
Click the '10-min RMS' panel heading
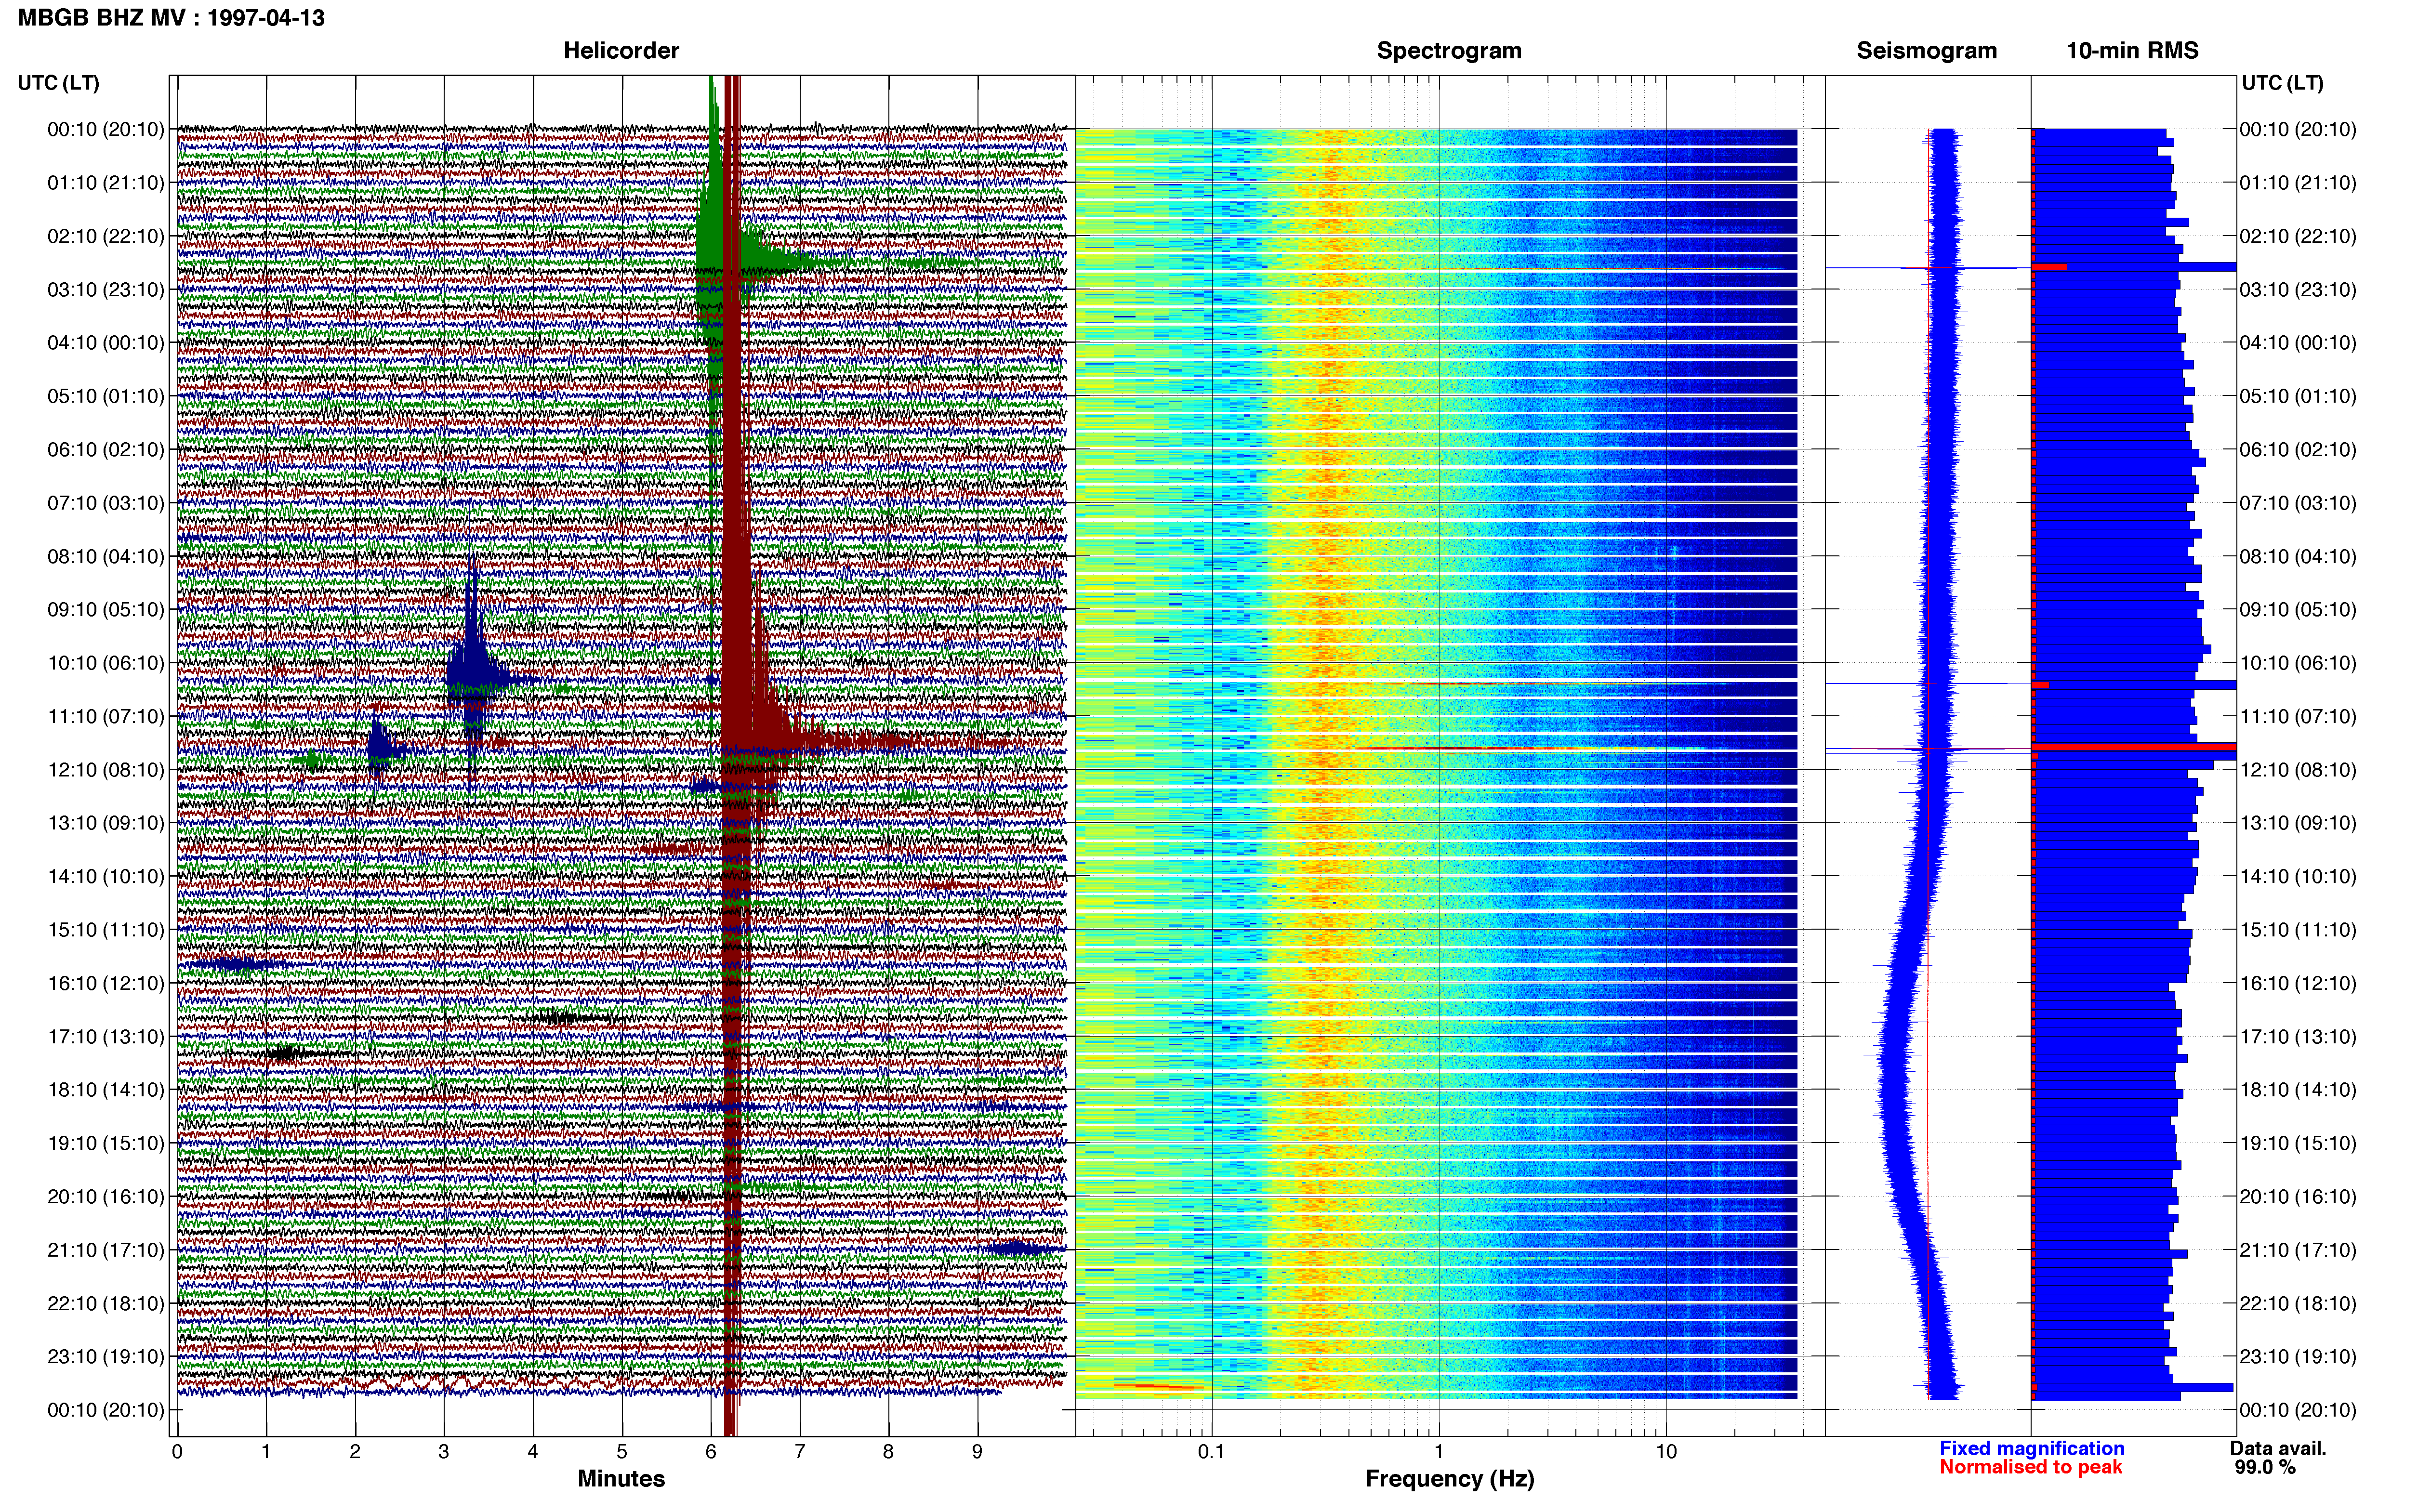point(2132,51)
